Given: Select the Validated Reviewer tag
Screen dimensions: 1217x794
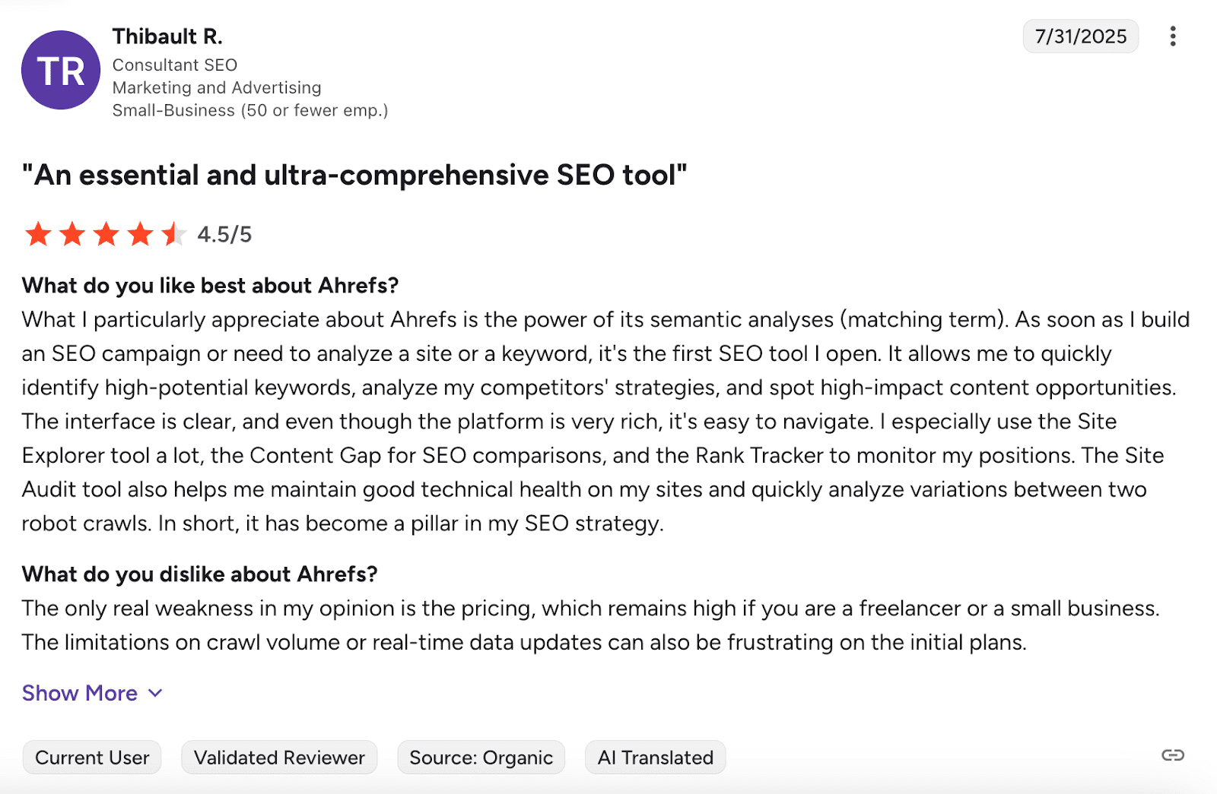Looking at the screenshot, I should click(279, 758).
